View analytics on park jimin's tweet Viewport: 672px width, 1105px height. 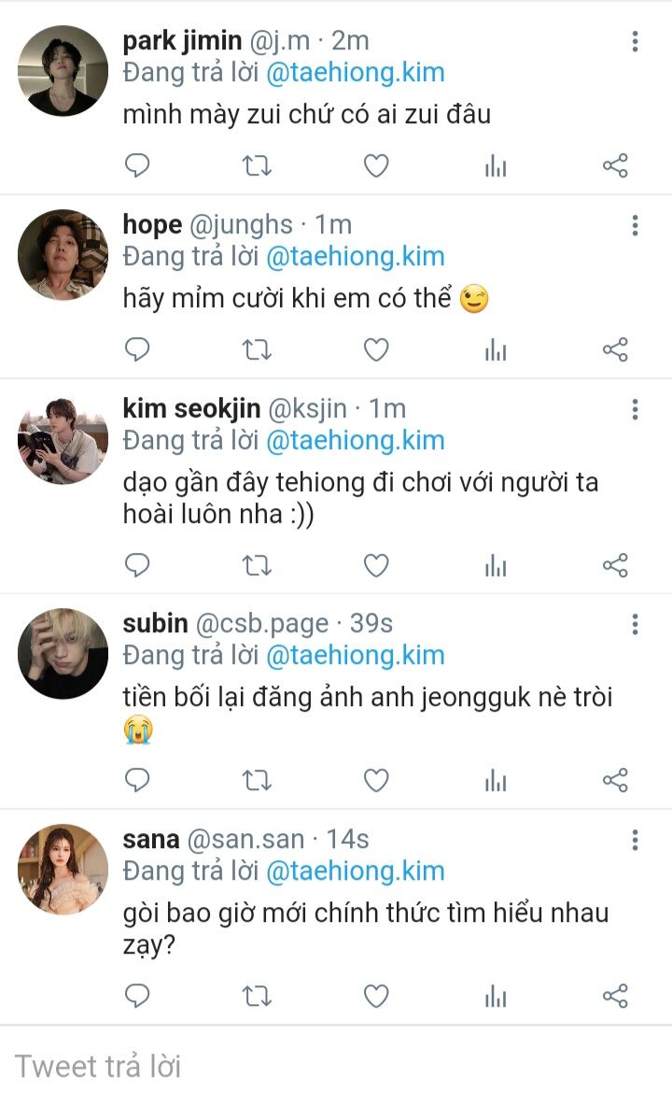click(496, 166)
